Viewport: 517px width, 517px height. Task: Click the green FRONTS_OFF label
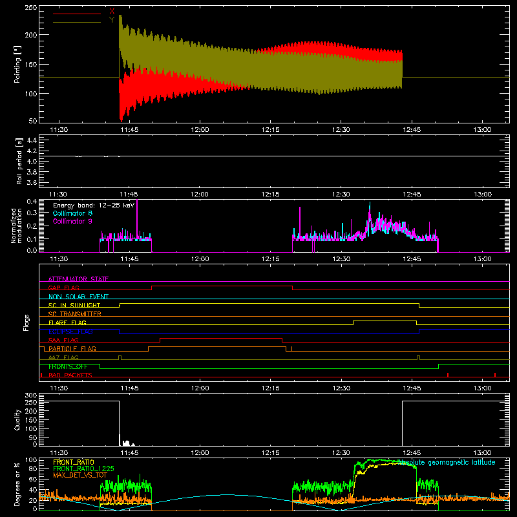tap(68, 366)
